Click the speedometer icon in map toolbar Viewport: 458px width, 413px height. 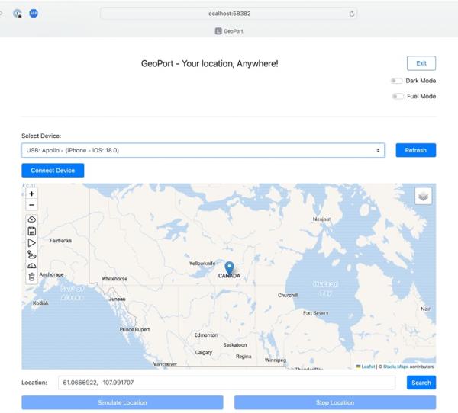31,266
